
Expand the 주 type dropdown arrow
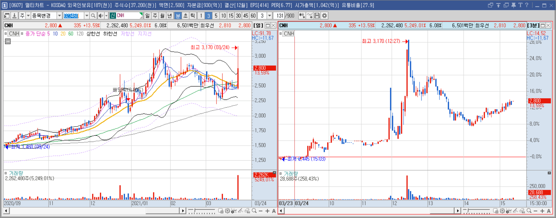(28, 16)
